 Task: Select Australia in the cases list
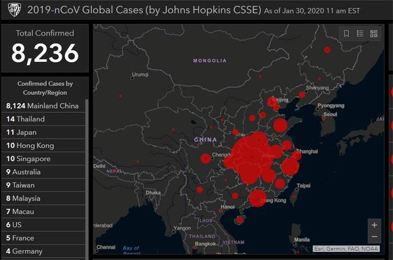coord(42,172)
